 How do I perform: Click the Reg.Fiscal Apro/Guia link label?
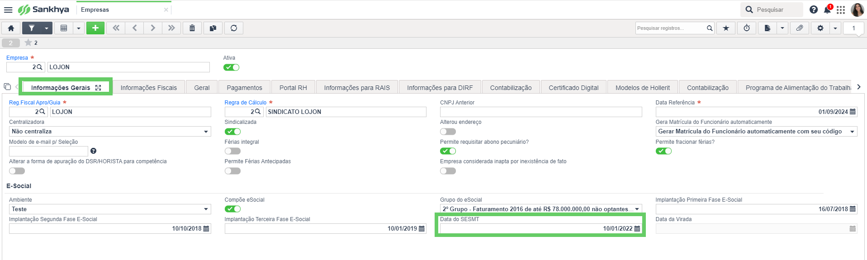click(35, 103)
